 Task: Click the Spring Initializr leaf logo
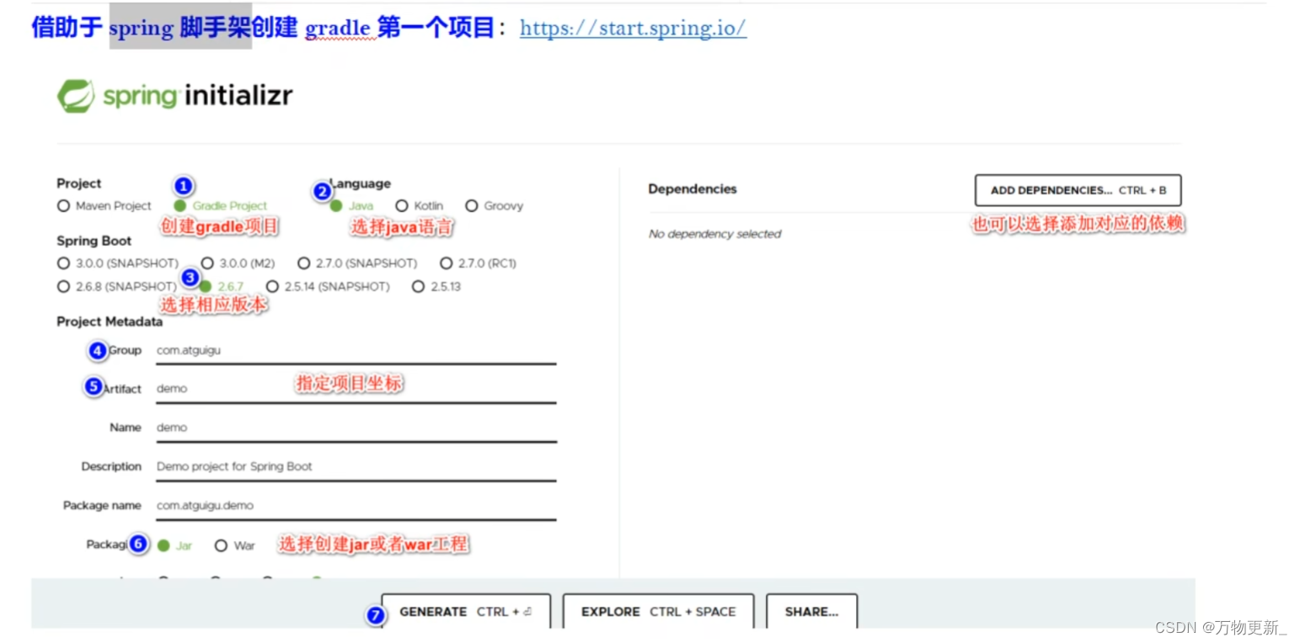click(76, 96)
